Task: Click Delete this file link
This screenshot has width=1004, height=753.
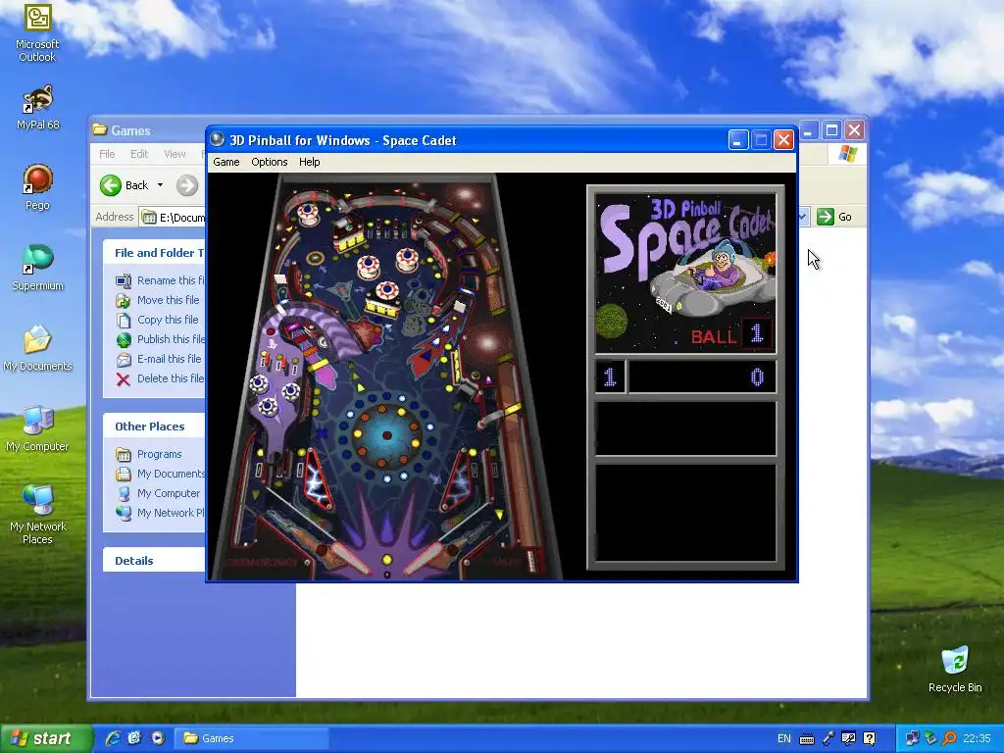Action: pyautogui.click(x=171, y=378)
